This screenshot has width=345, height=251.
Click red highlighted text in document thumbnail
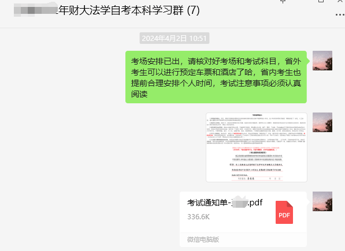coord(255,149)
